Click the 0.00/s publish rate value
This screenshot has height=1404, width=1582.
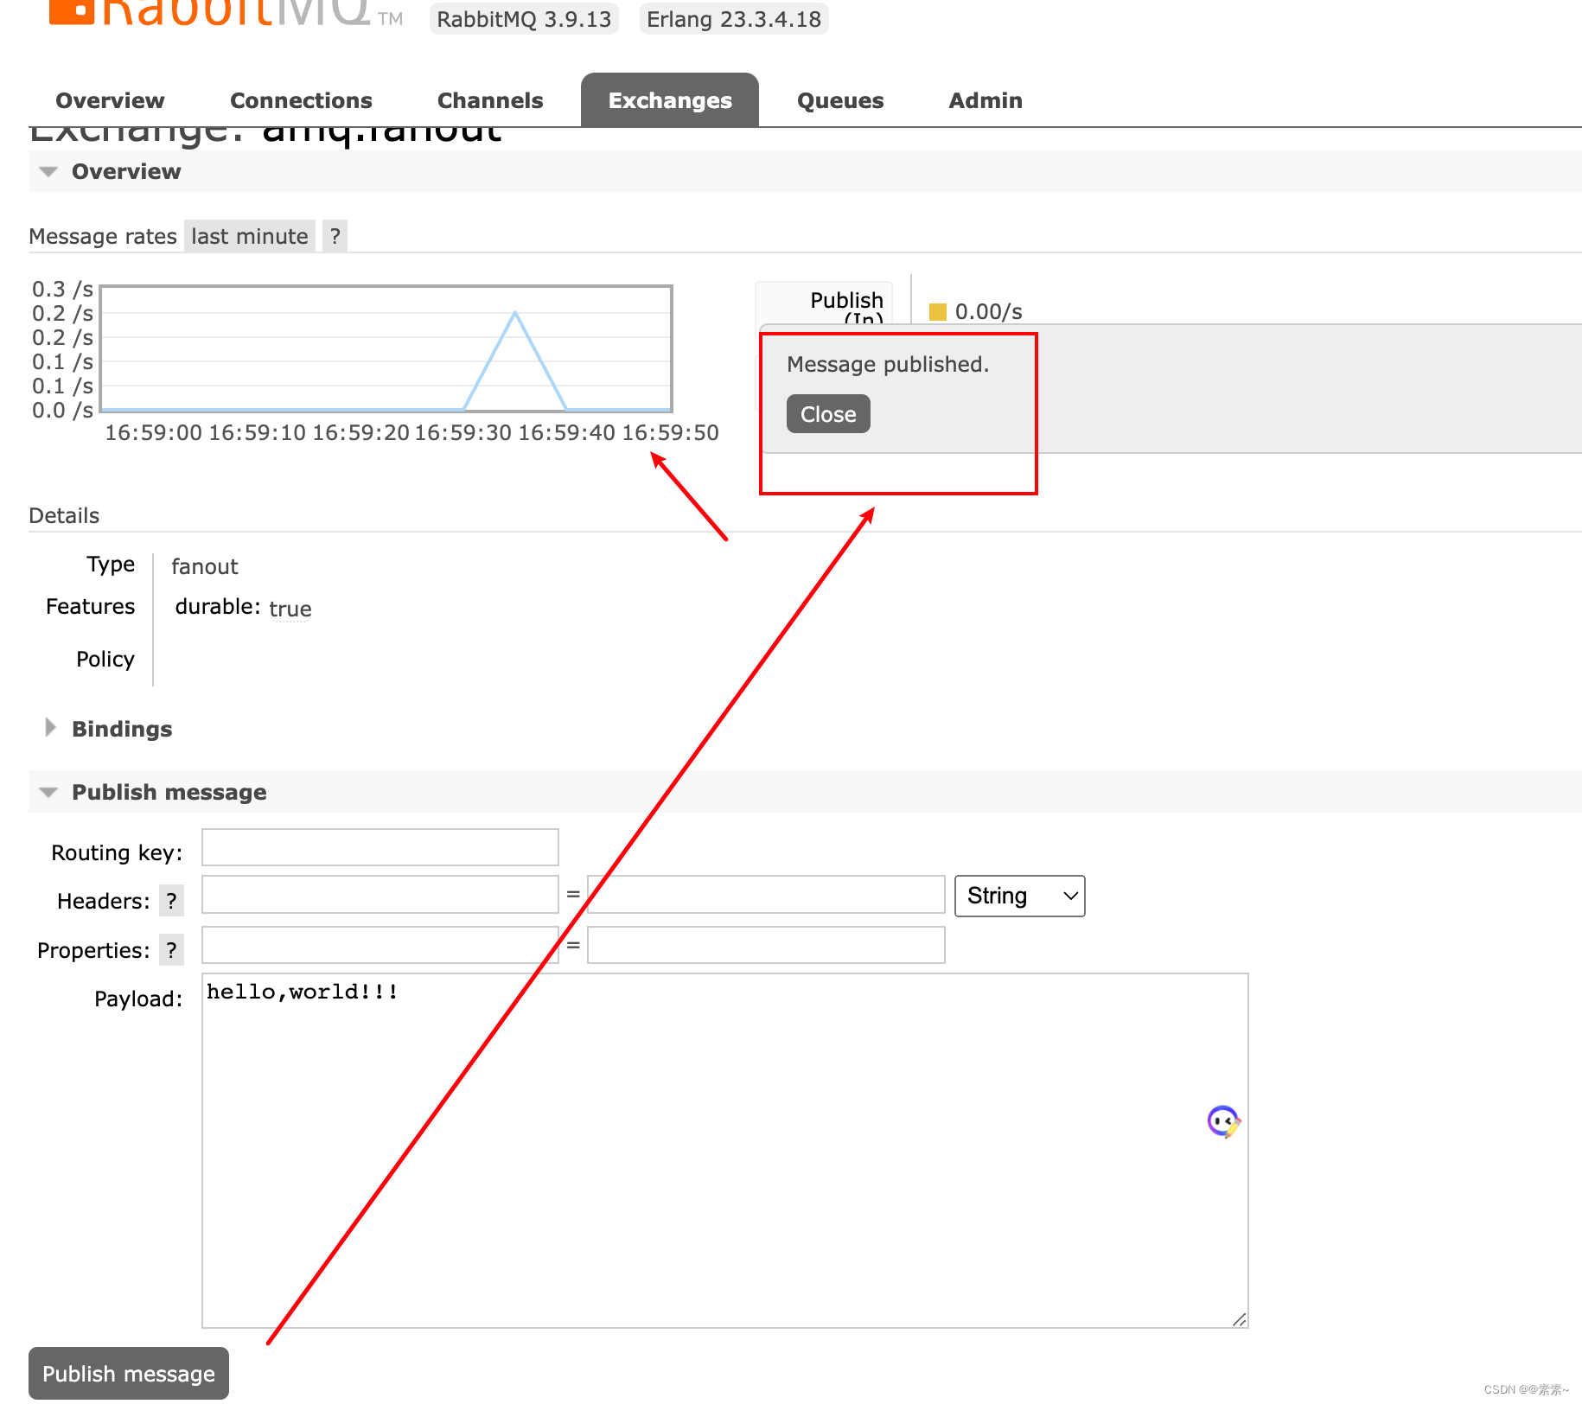(x=989, y=312)
